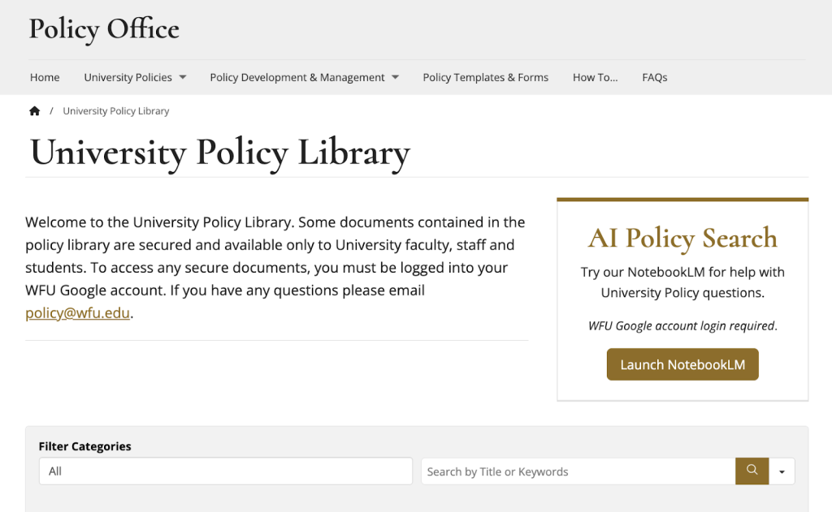Click the University Policy Library breadcrumb link

116,111
